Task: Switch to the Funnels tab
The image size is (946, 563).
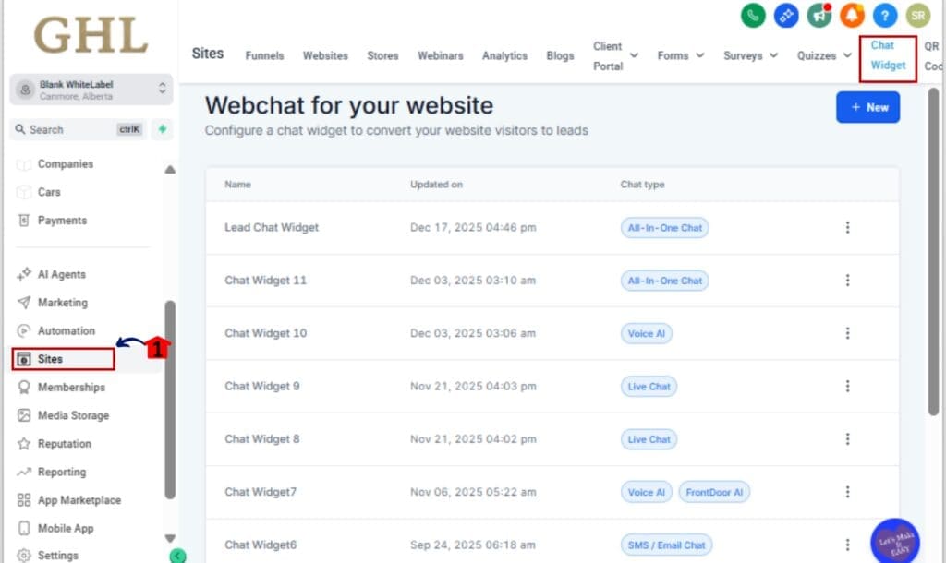Action: [x=264, y=55]
